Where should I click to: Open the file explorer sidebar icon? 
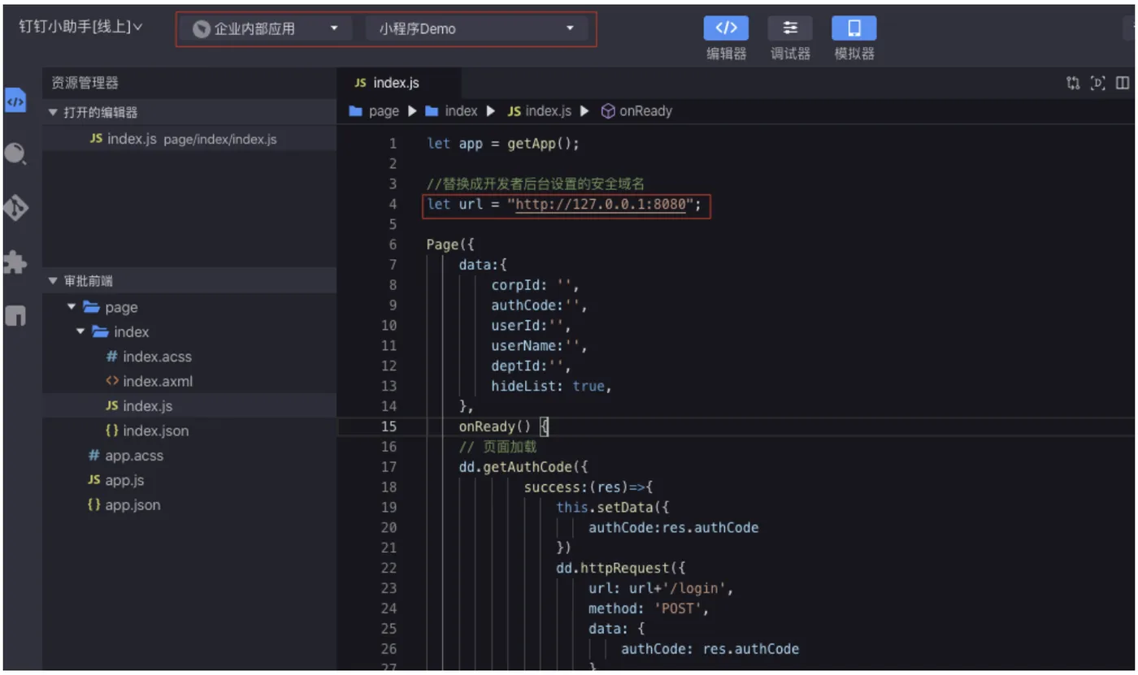[x=15, y=101]
